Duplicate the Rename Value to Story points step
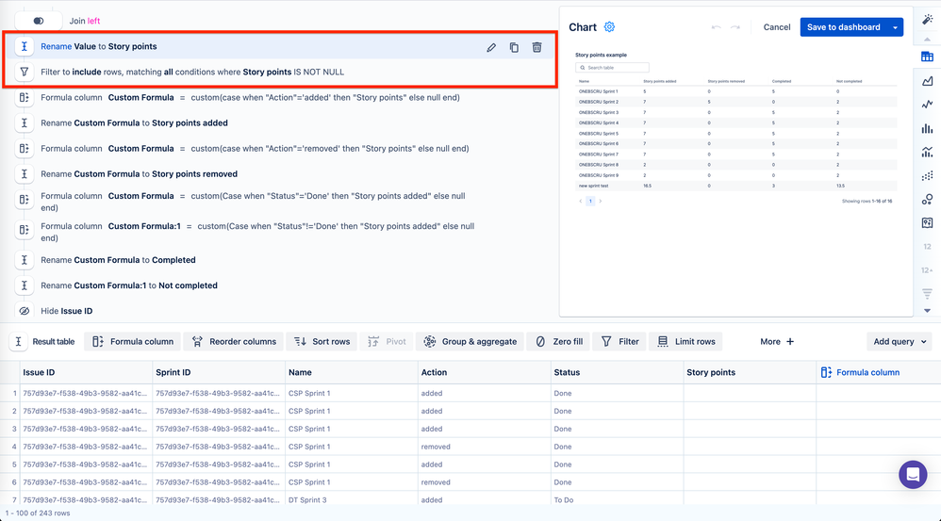This screenshot has width=941, height=521. (x=514, y=47)
